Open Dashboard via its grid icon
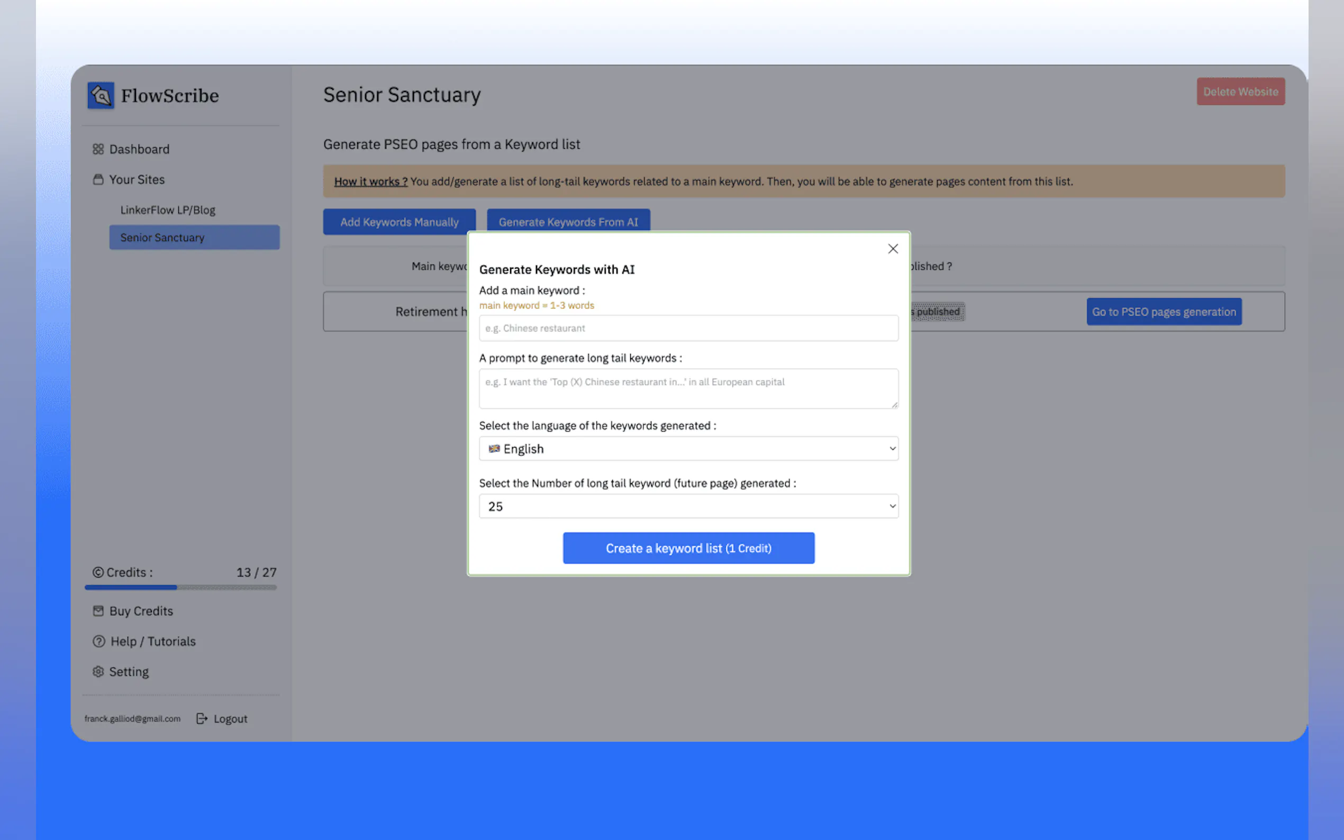 point(98,149)
